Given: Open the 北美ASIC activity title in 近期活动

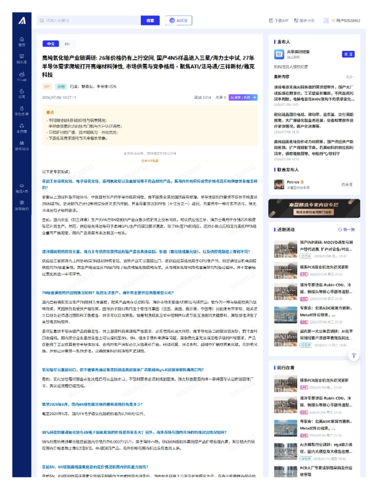Looking at the screenshot, I should (x=326, y=311).
